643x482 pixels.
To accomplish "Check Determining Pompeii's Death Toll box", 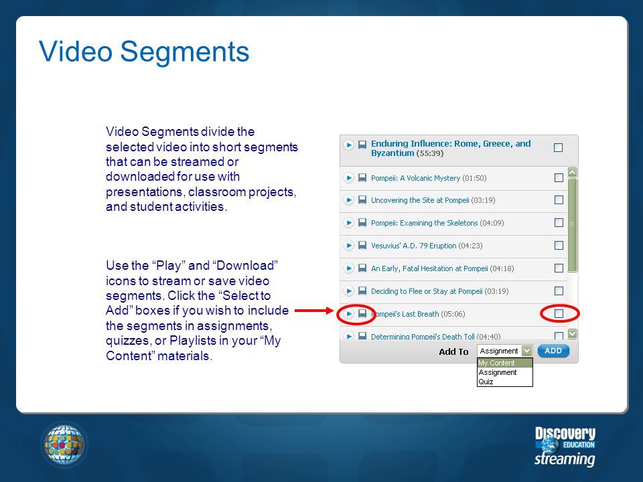I will [x=559, y=336].
